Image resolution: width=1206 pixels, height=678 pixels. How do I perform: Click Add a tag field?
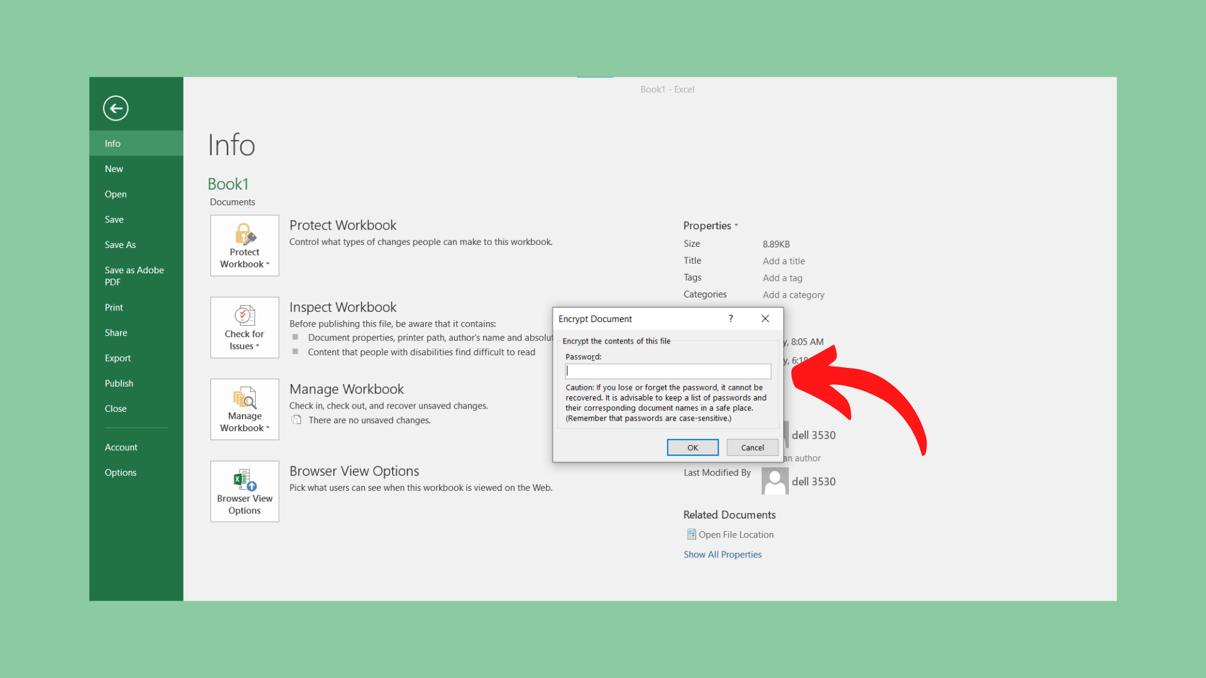point(782,278)
